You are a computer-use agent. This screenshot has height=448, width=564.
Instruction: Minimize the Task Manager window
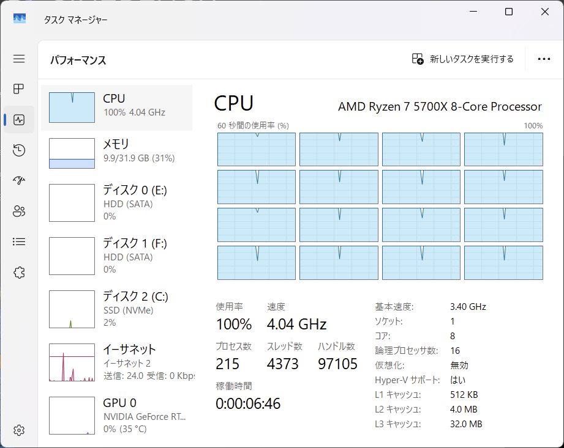[x=473, y=12]
